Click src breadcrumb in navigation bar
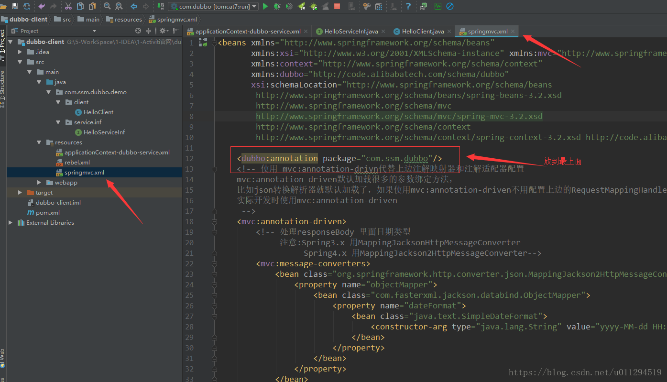 [62, 19]
